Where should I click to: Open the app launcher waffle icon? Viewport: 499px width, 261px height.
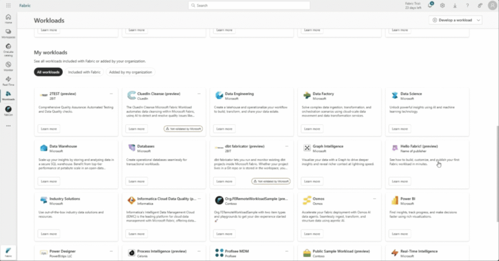(x=8, y=5)
